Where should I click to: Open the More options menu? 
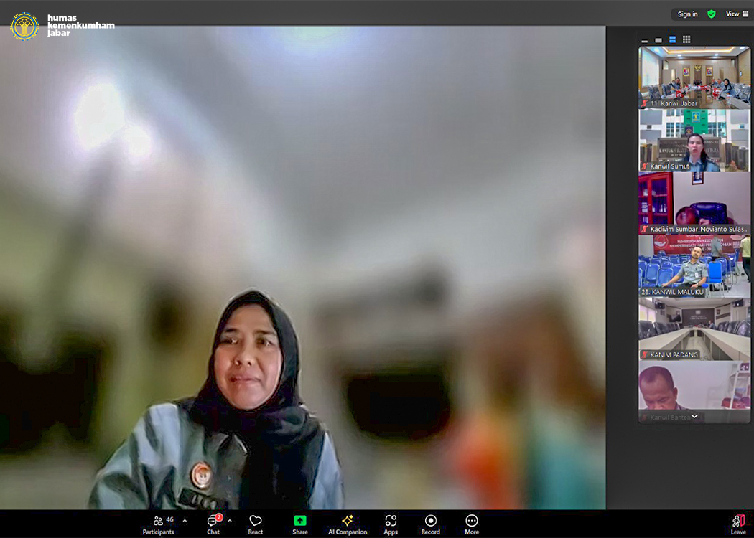click(472, 524)
